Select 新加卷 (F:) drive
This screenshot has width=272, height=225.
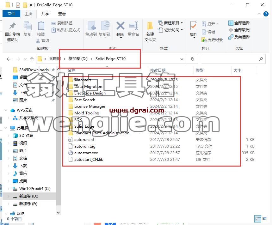pyautogui.click(x=28, y=204)
